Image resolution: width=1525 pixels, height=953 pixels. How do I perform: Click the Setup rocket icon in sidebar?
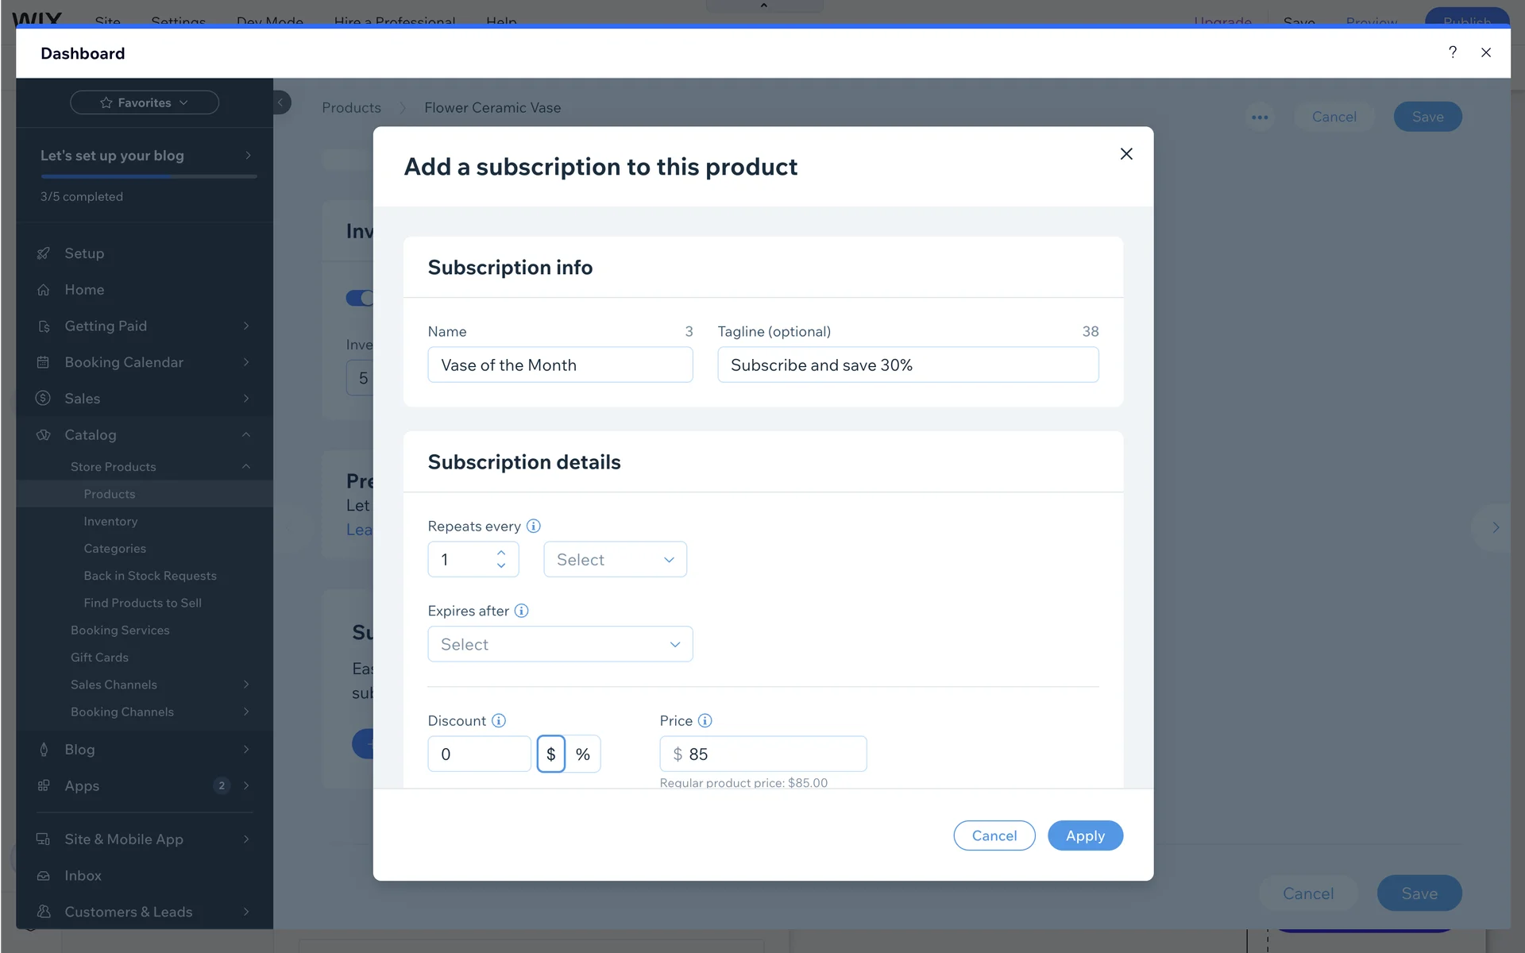pyautogui.click(x=44, y=253)
